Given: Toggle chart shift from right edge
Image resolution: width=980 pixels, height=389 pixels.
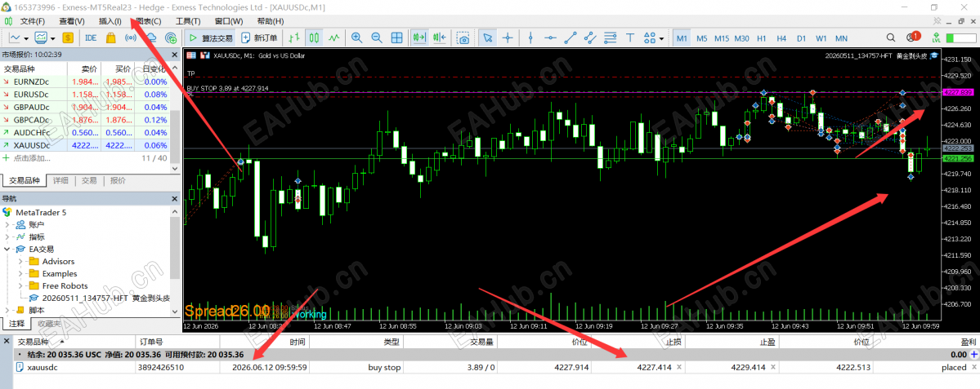Looking at the screenshot, I should (439, 38).
